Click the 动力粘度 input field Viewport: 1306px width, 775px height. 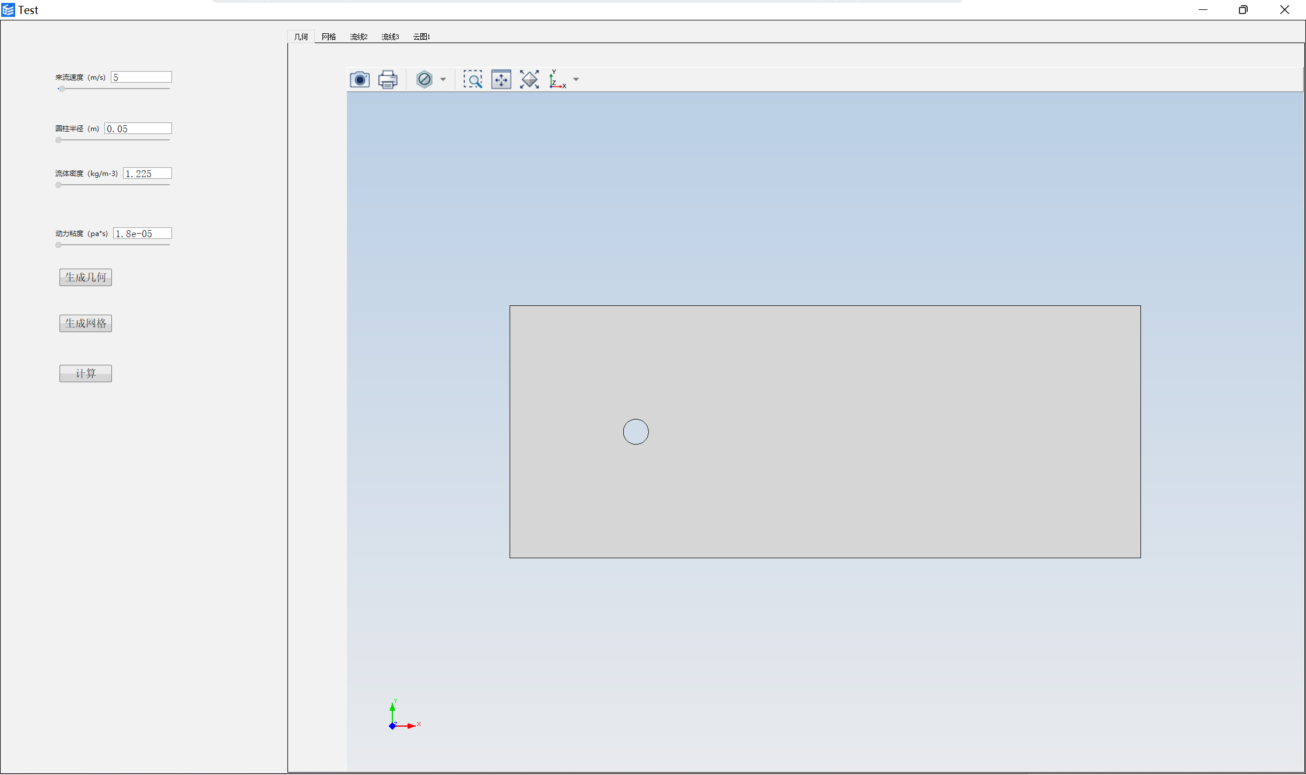(142, 234)
